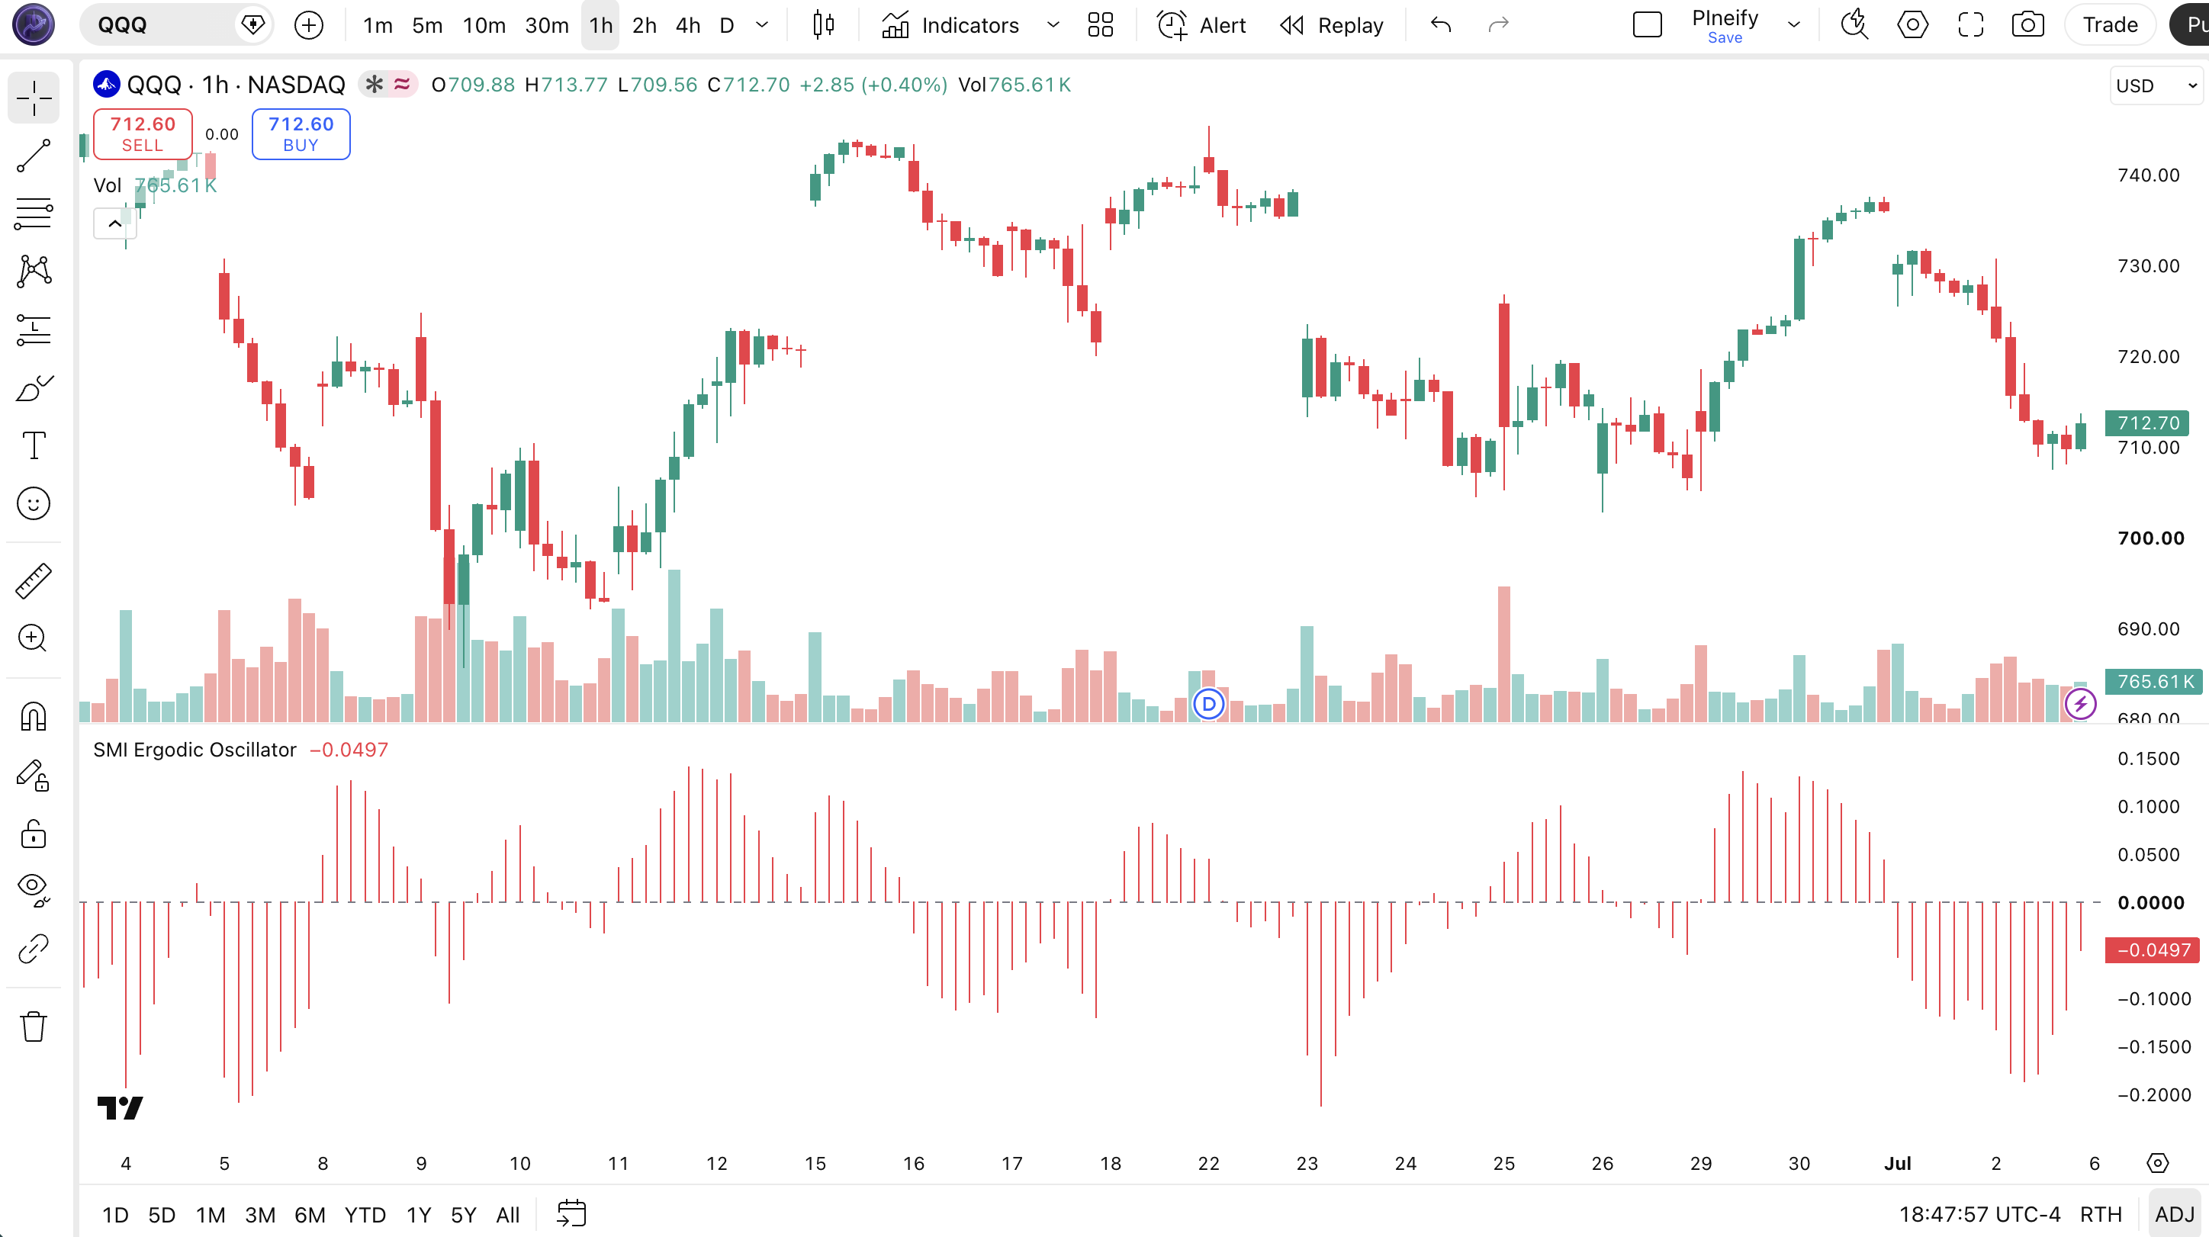This screenshot has height=1237, width=2209.
Task: Open the indicator templates grid icon
Action: [1100, 25]
